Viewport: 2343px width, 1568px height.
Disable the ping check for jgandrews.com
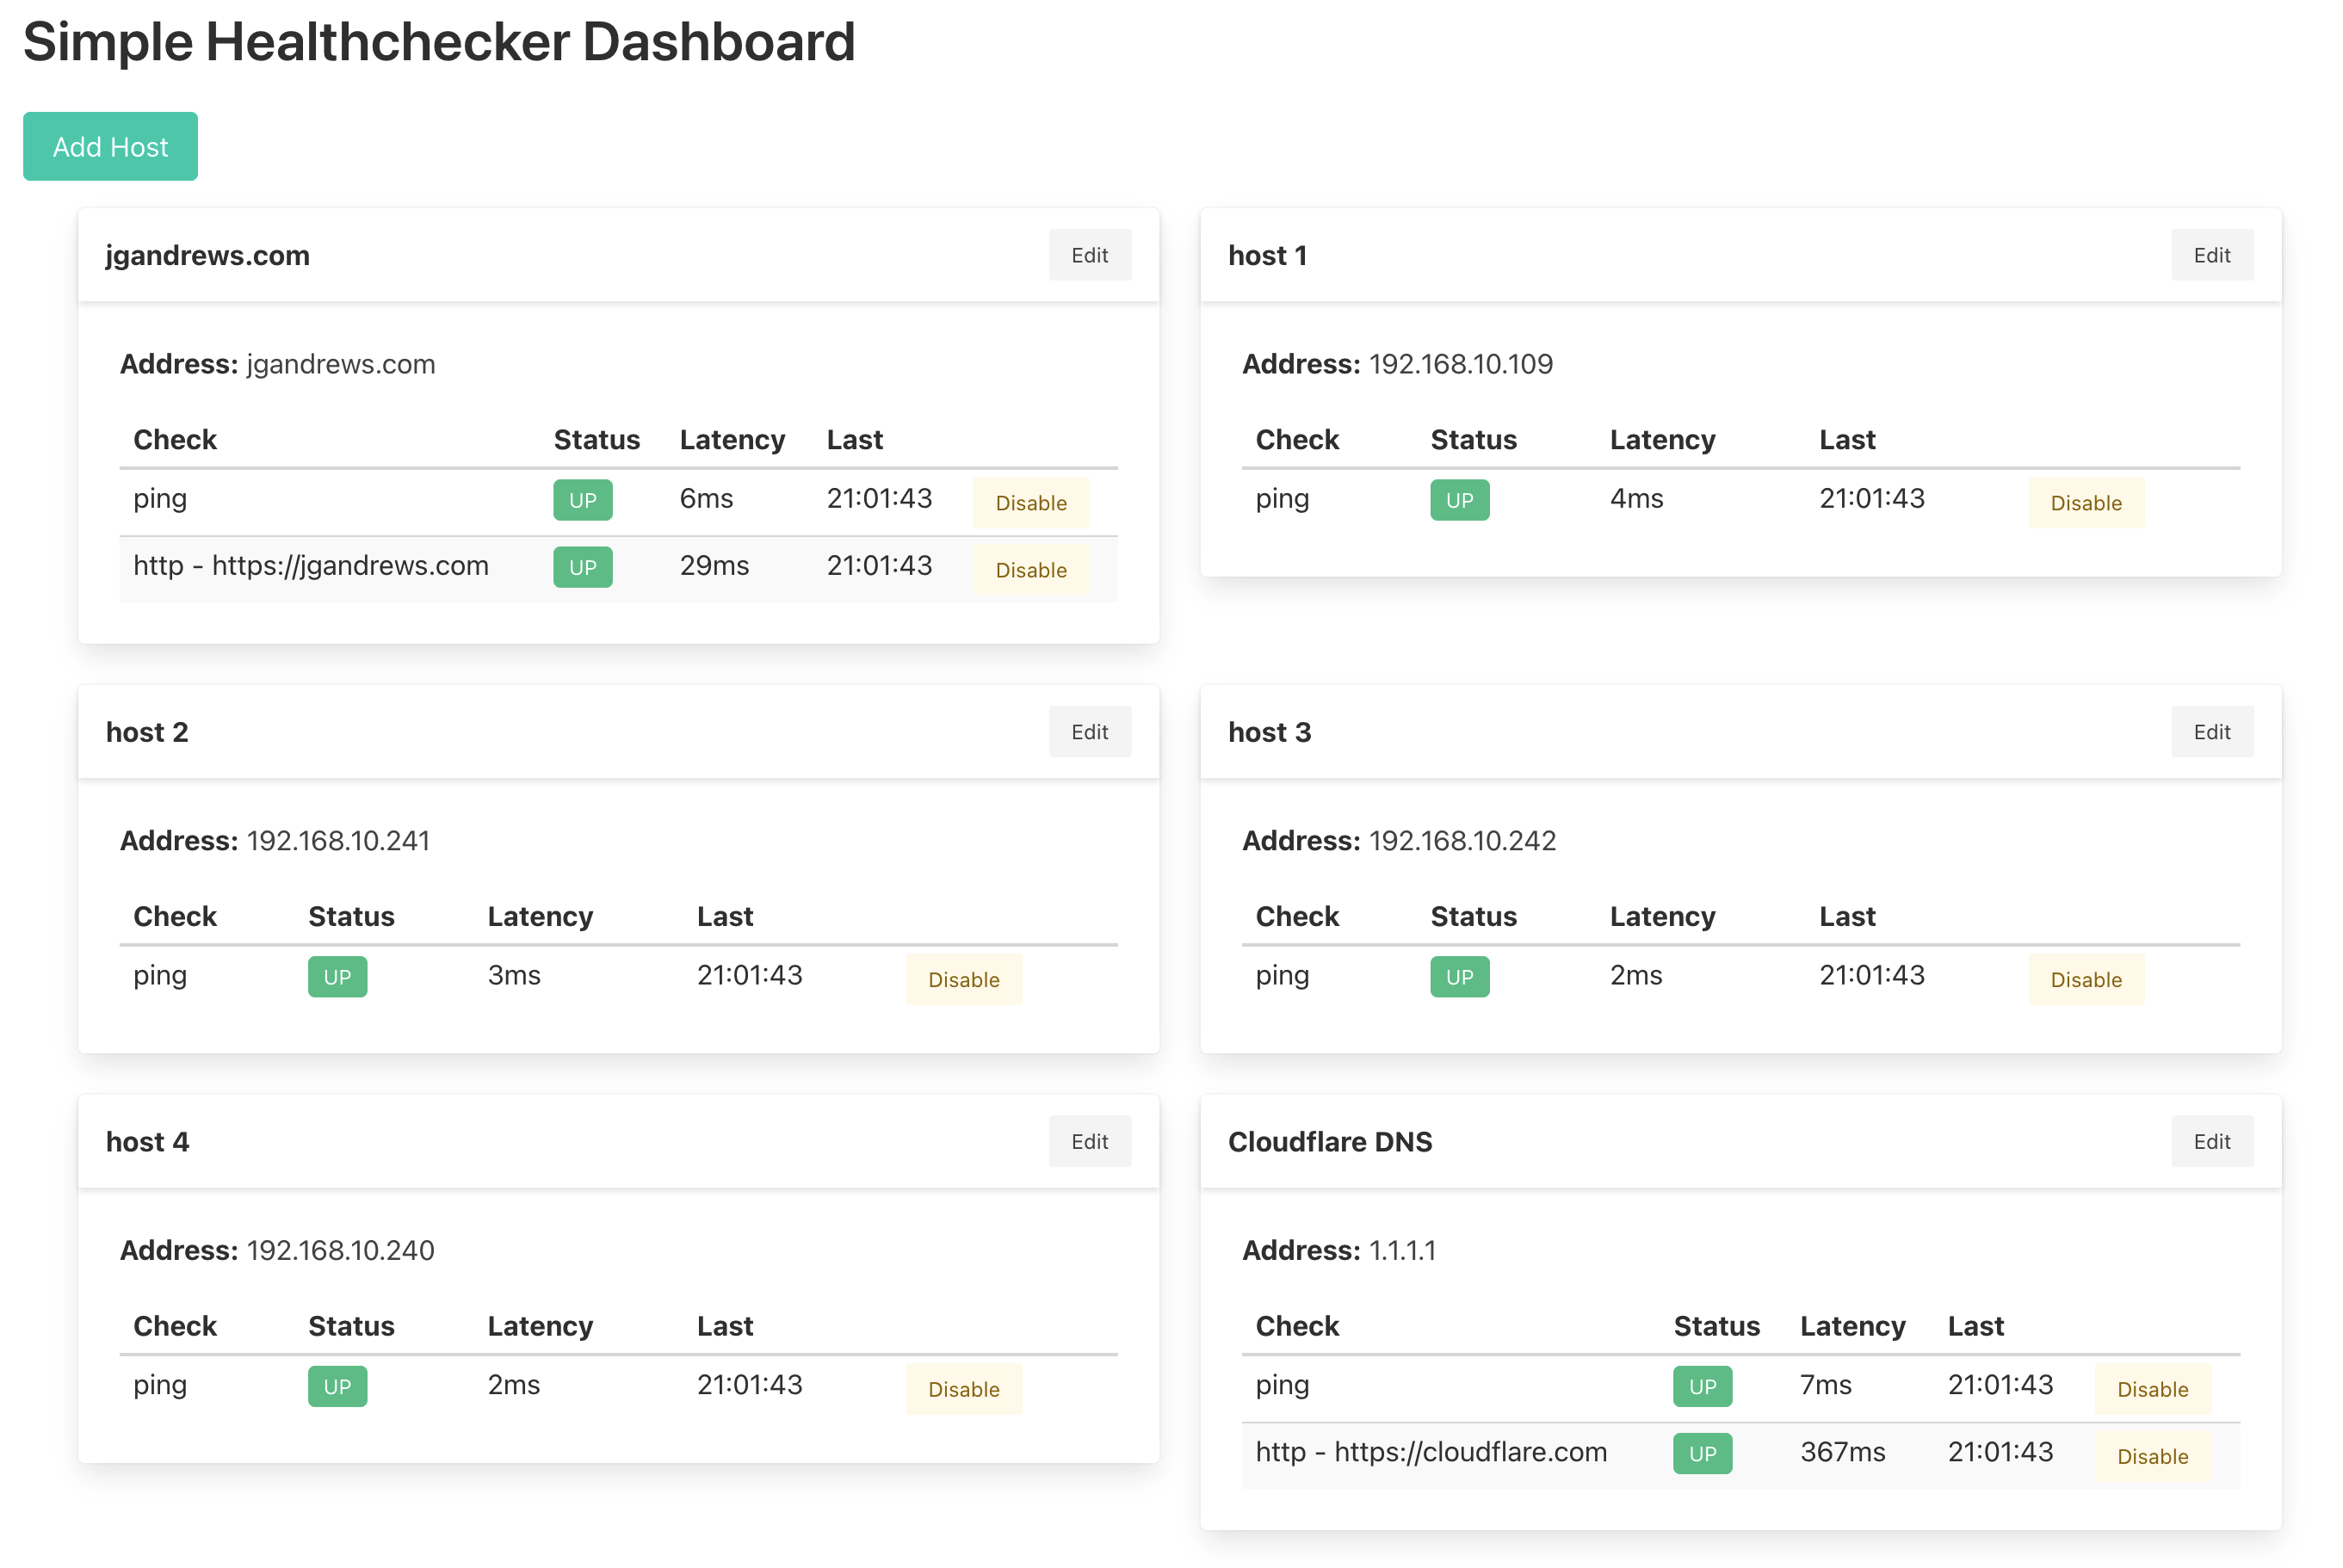click(1030, 503)
